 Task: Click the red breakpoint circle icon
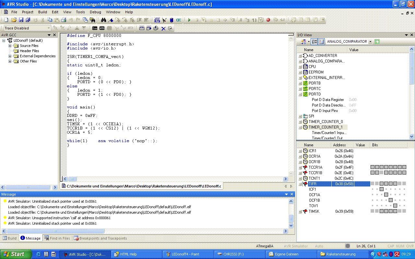[268, 20]
